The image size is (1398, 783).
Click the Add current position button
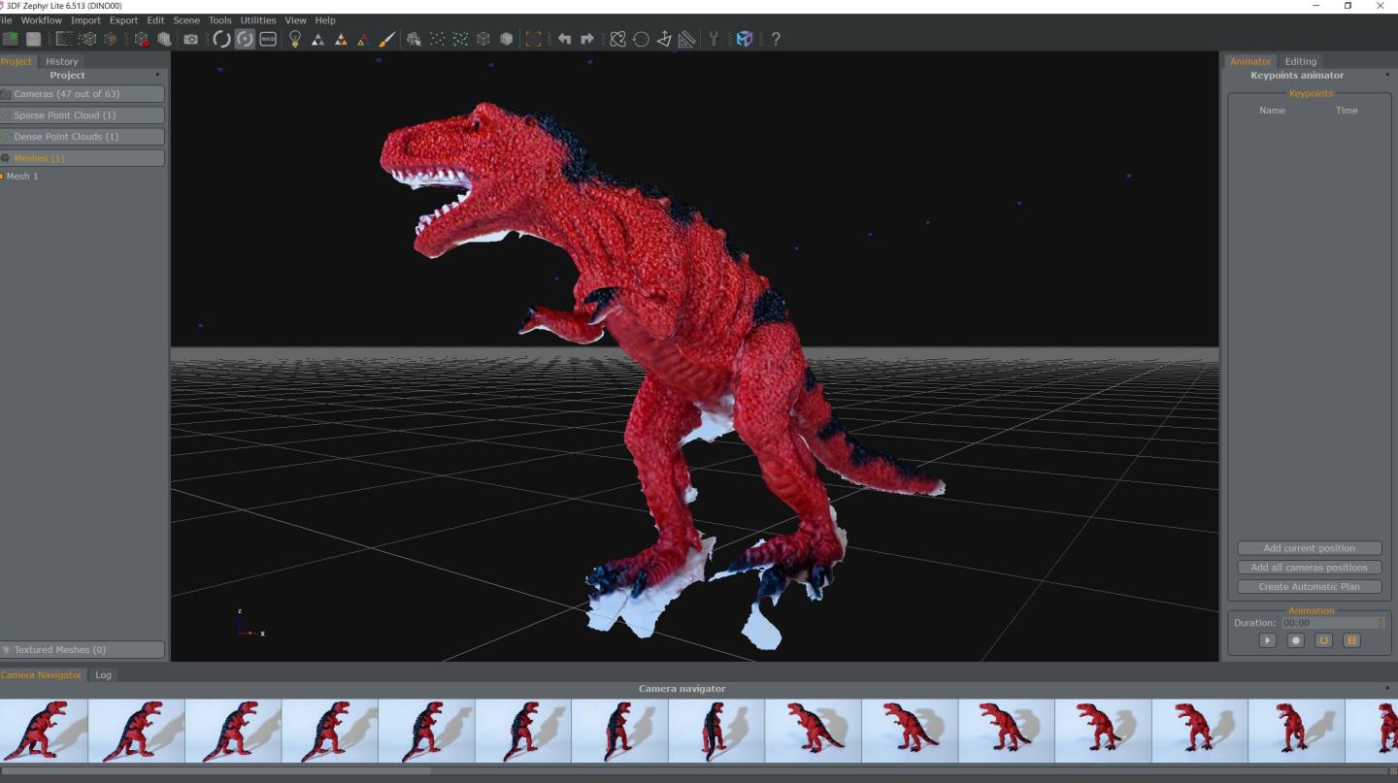click(x=1309, y=548)
